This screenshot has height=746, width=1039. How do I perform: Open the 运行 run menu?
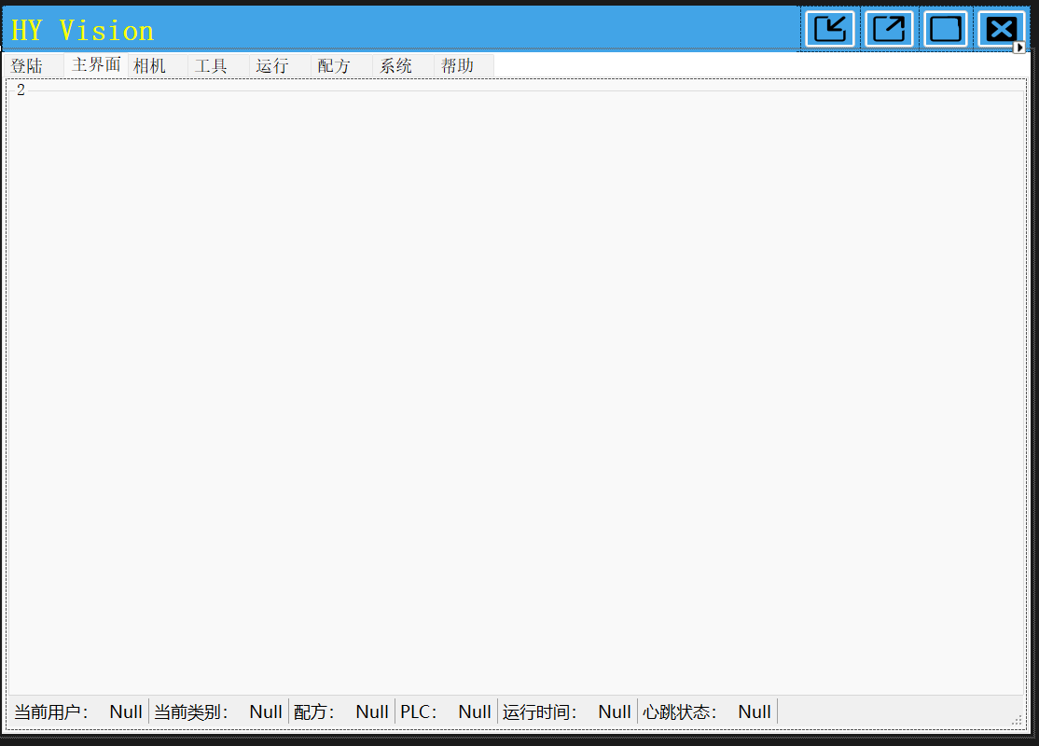tap(270, 65)
